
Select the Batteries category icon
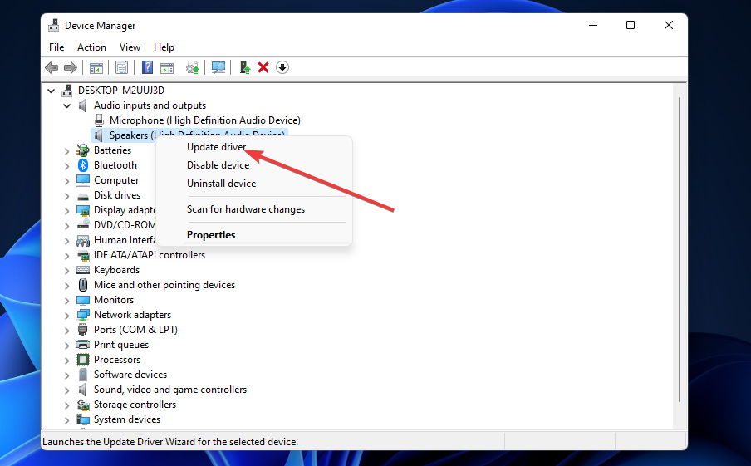[x=83, y=150]
